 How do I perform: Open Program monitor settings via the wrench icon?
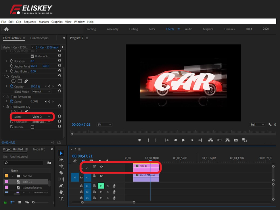tap(270, 124)
